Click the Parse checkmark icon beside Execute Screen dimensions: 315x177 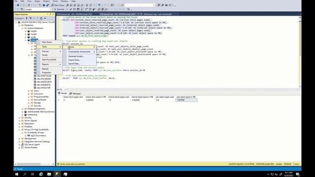tap(71, 9)
